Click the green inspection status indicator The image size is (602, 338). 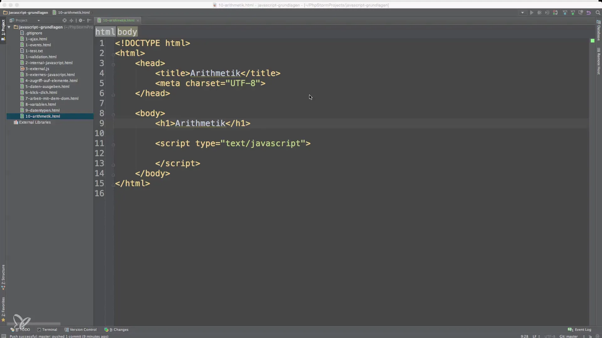point(592,41)
